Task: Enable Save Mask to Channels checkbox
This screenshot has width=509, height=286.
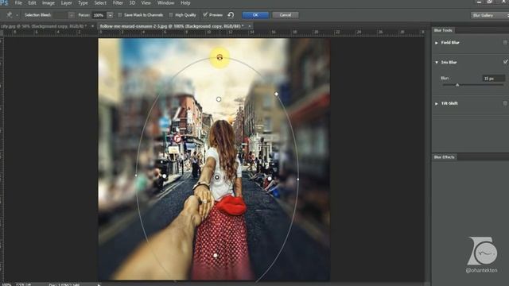Action: click(120, 15)
